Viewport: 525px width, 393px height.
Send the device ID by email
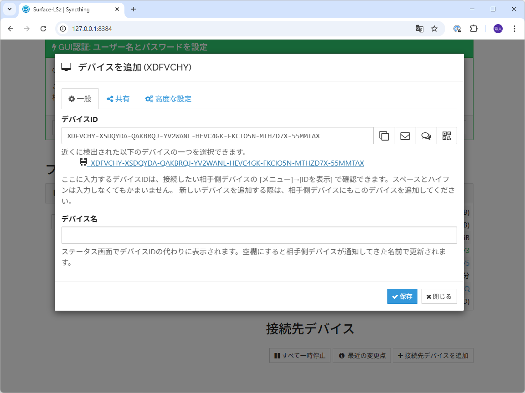405,135
